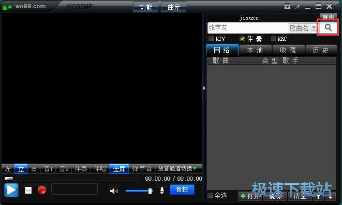Switch to 伴唱 vocal mode
342x205 pixels.
point(100,169)
